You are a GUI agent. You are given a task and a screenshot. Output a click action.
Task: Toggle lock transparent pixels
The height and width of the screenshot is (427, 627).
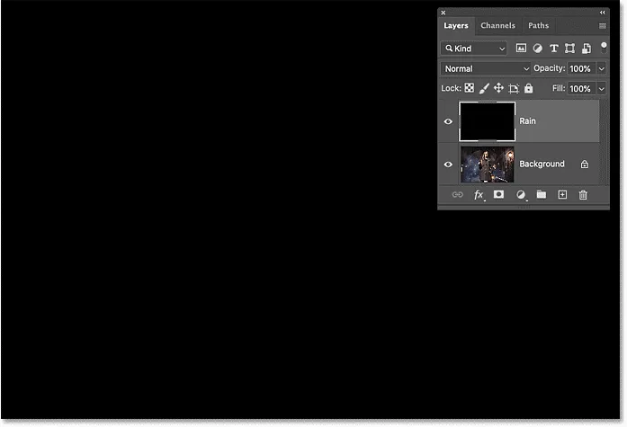(x=470, y=89)
